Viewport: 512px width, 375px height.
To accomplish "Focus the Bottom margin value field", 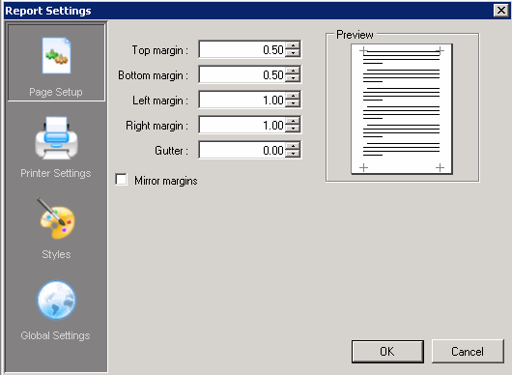I will [x=242, y=74].
